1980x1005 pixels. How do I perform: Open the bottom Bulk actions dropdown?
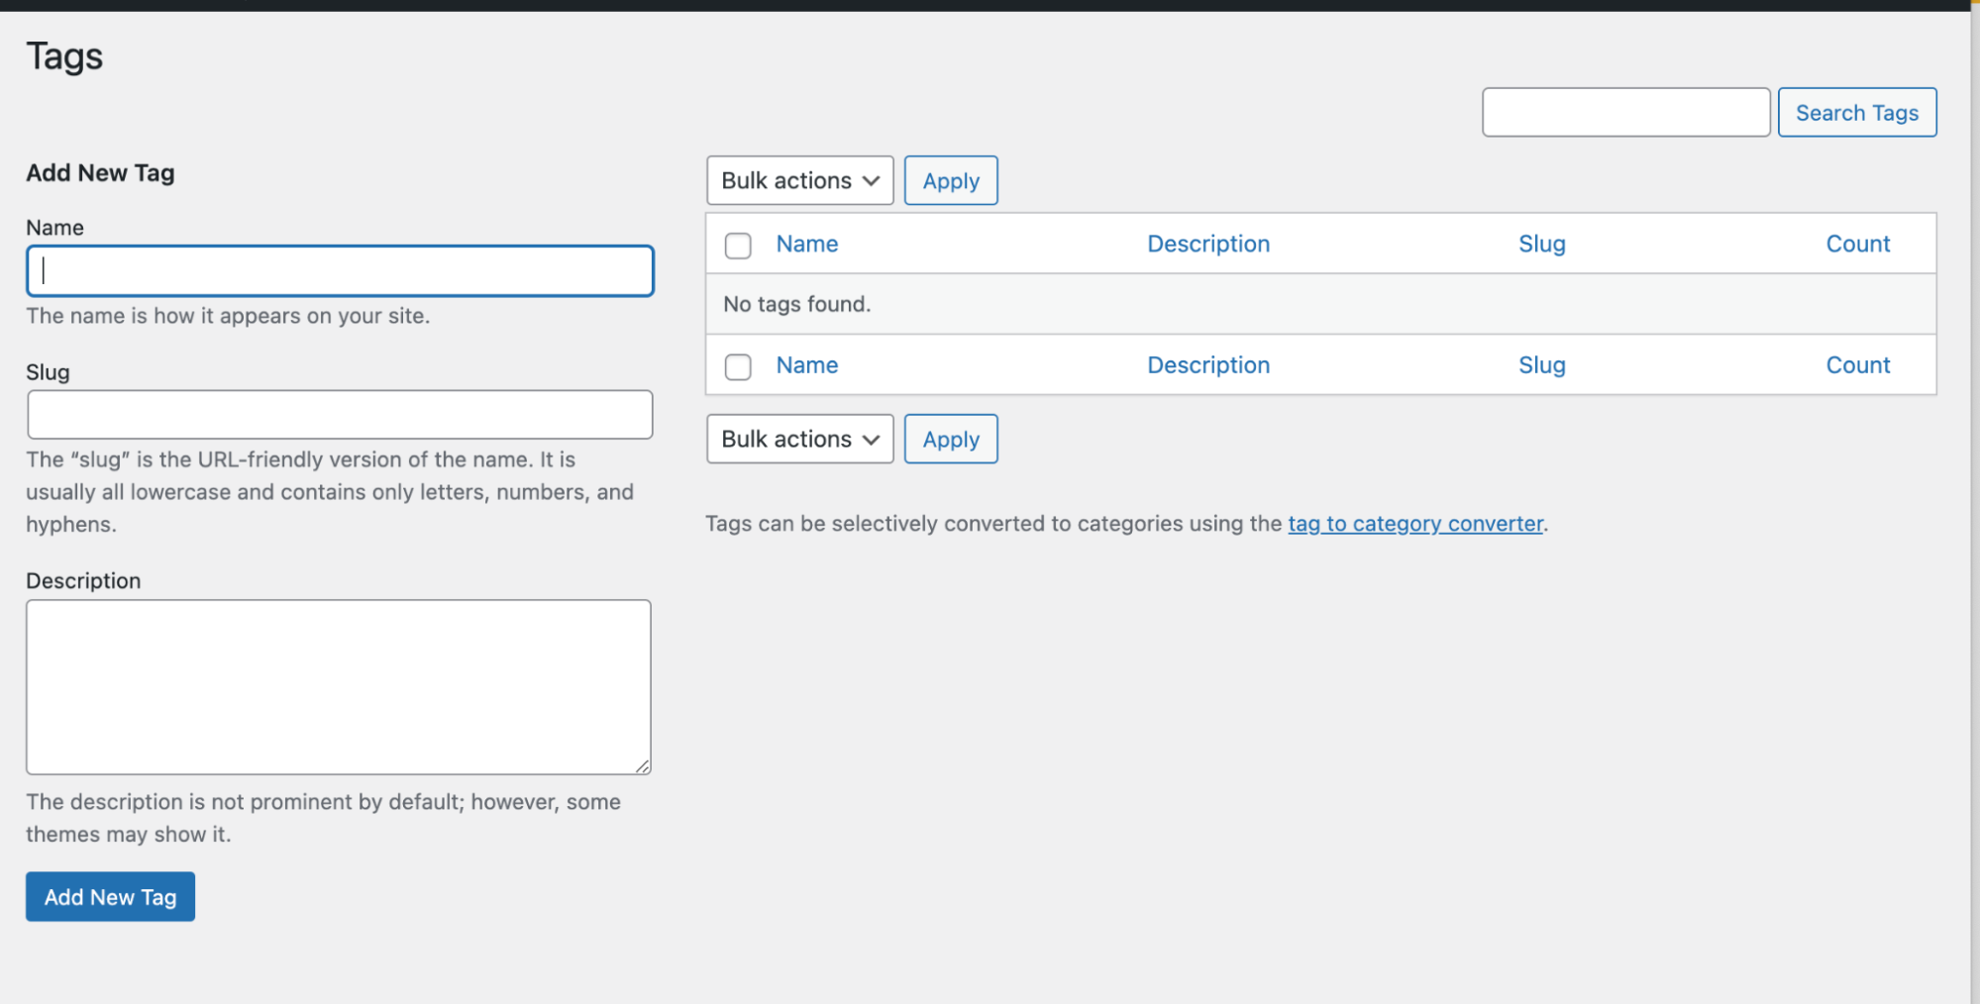[799, 440]
